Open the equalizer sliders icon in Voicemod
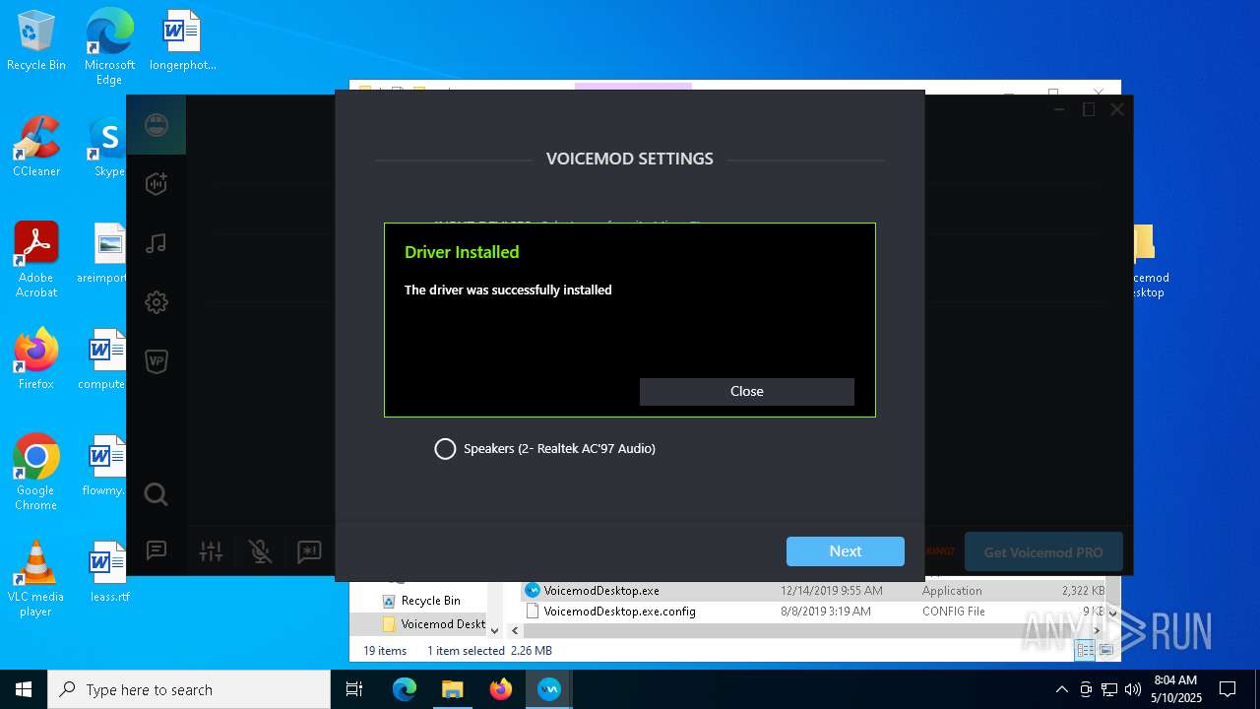1260x709 pixels. [211, 551]
